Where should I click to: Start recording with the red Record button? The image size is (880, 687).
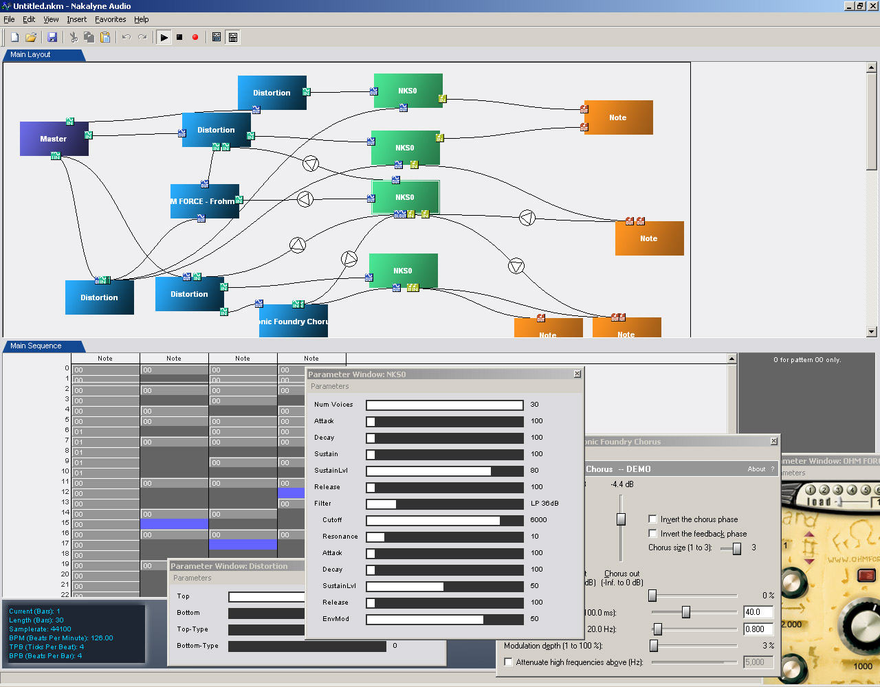click(195, 37)
